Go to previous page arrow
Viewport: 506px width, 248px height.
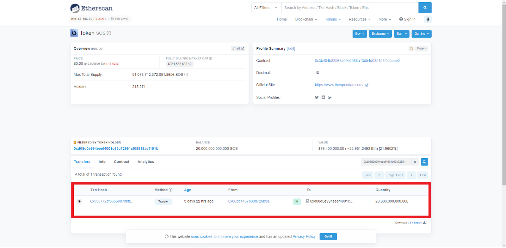coord(379,175)
